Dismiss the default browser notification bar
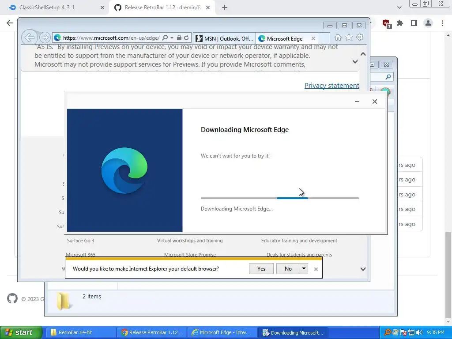Image resolution: width=452 pixels, height=339 pixels. click(x=316, y=269)
